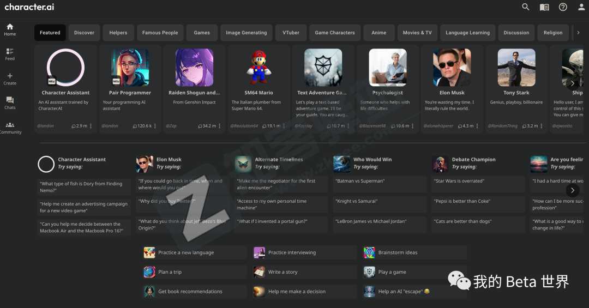Viewport: 589px width, 308px height.
Task: Open the book icon in top bar
Action: tap(544, 7)
